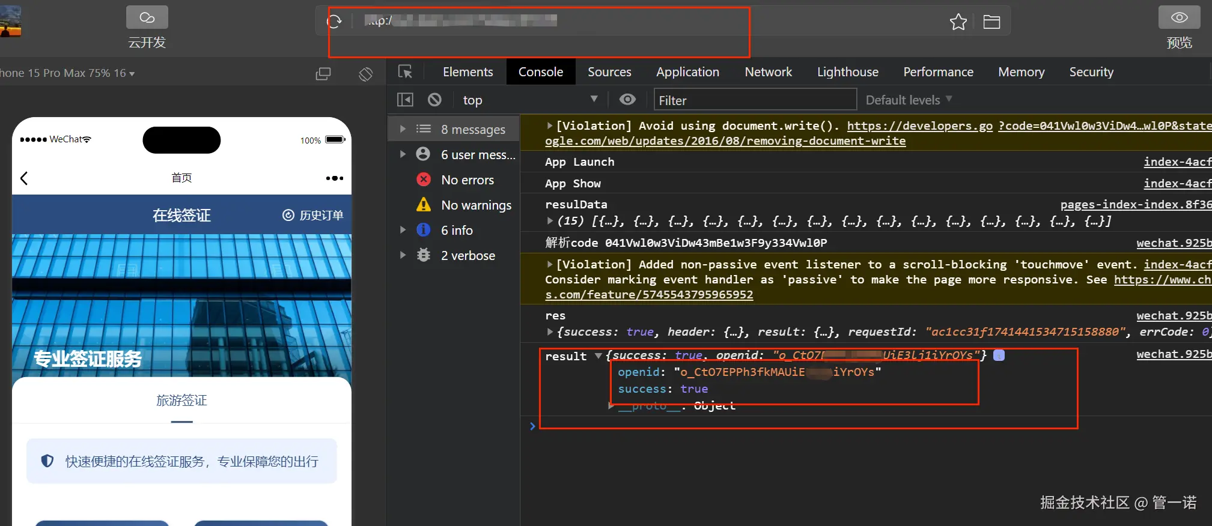Click the duplicate window icon above simulator
Image resolution: width=1212 pixels, height=526 pixels.
[x=323, y=74]
